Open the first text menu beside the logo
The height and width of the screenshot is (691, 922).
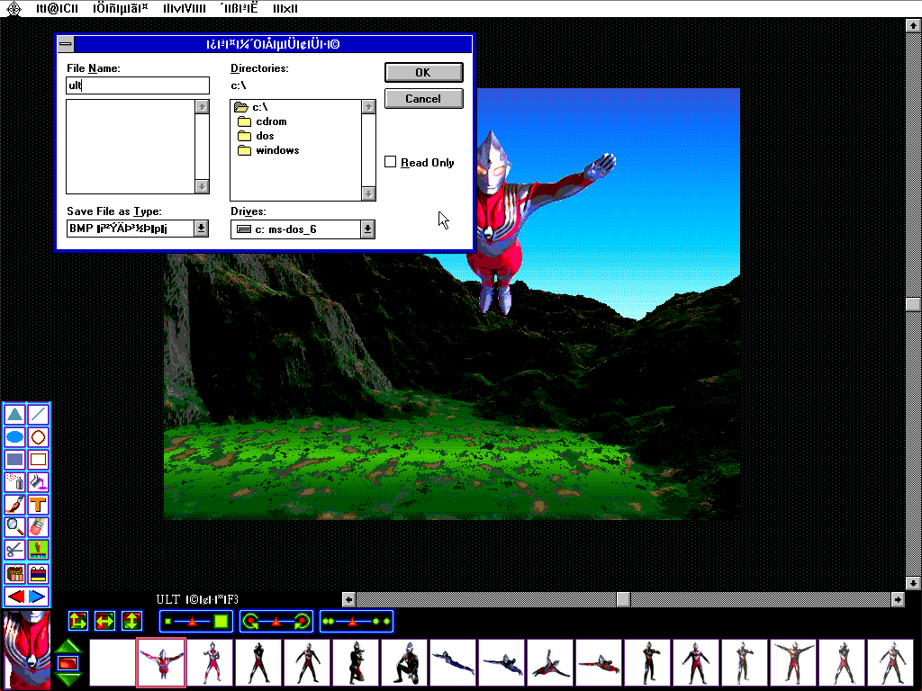57,8
